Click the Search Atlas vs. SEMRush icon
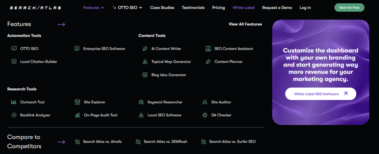 [138, 141]
